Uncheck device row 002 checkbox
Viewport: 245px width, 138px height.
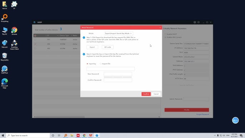click(35, 44)
